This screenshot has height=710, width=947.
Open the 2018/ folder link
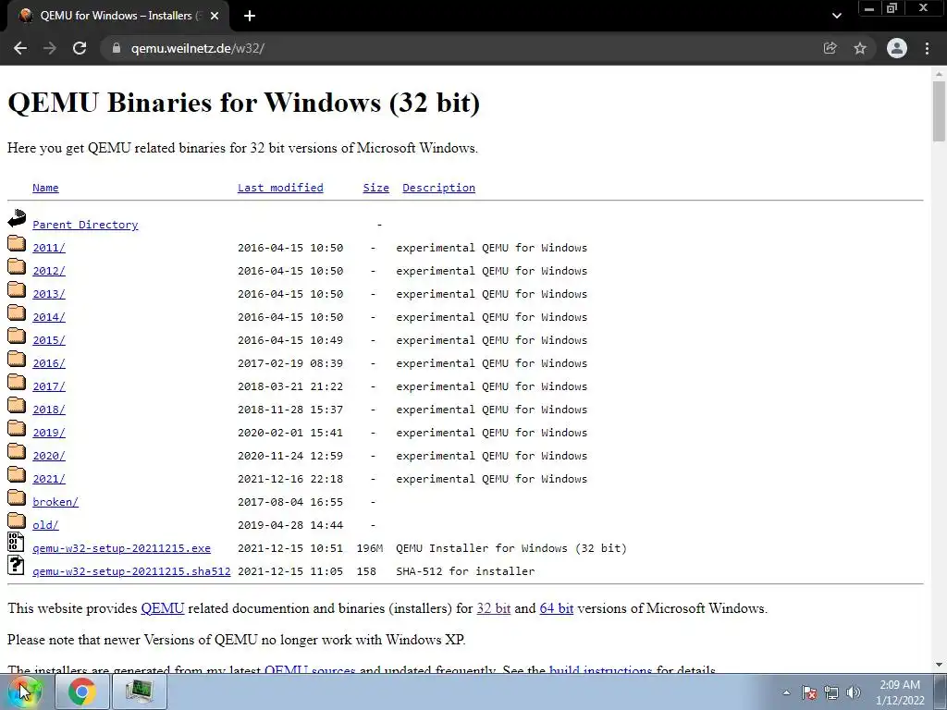coord(48,410)
